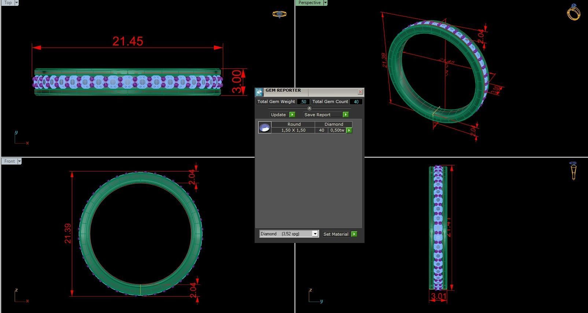The width and height of the screenshot is (588, 313).
Task: Click the Total Gem Count value field
Action: tap(356, 102)
